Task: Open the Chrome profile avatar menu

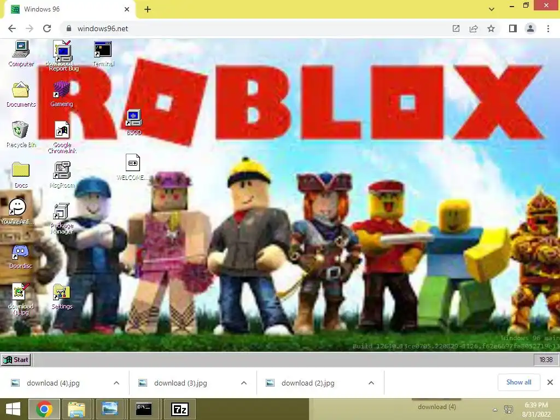Action: (530, 28)
